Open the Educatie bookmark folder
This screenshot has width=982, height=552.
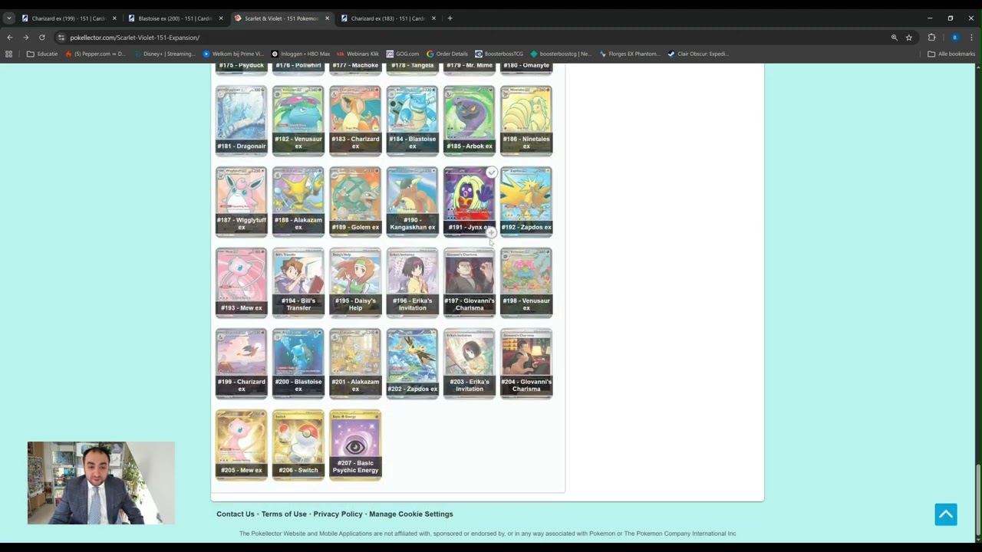pyautogui.click(x=42, y=54)
